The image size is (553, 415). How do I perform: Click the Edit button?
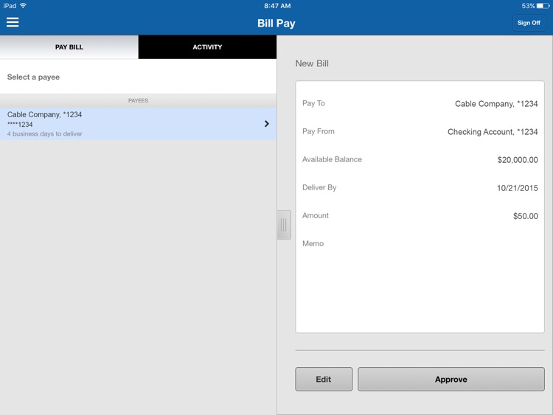point(324,379)
